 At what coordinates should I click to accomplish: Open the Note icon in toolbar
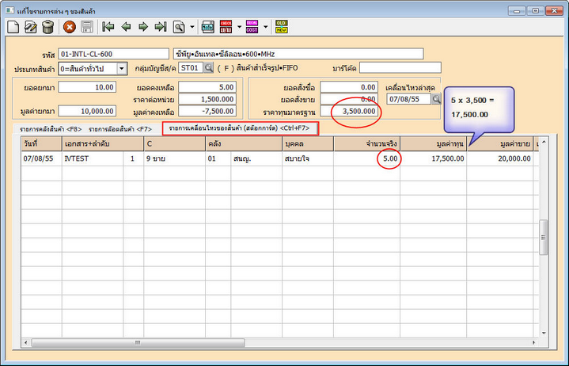click(x=208, y=27)
